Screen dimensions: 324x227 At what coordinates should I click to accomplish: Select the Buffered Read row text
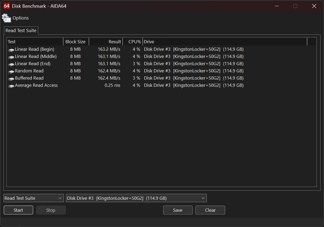point(29,78)
